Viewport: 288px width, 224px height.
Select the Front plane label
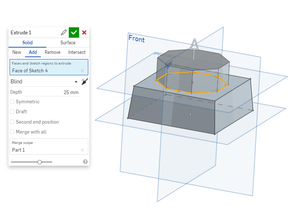tap(136, 39)
